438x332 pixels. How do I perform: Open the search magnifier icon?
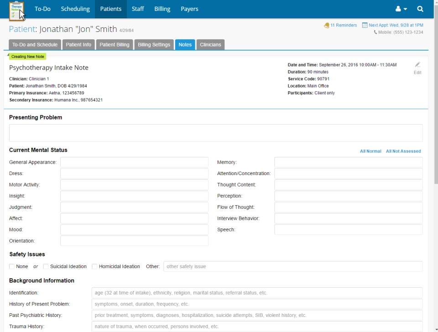coord(420,9)
